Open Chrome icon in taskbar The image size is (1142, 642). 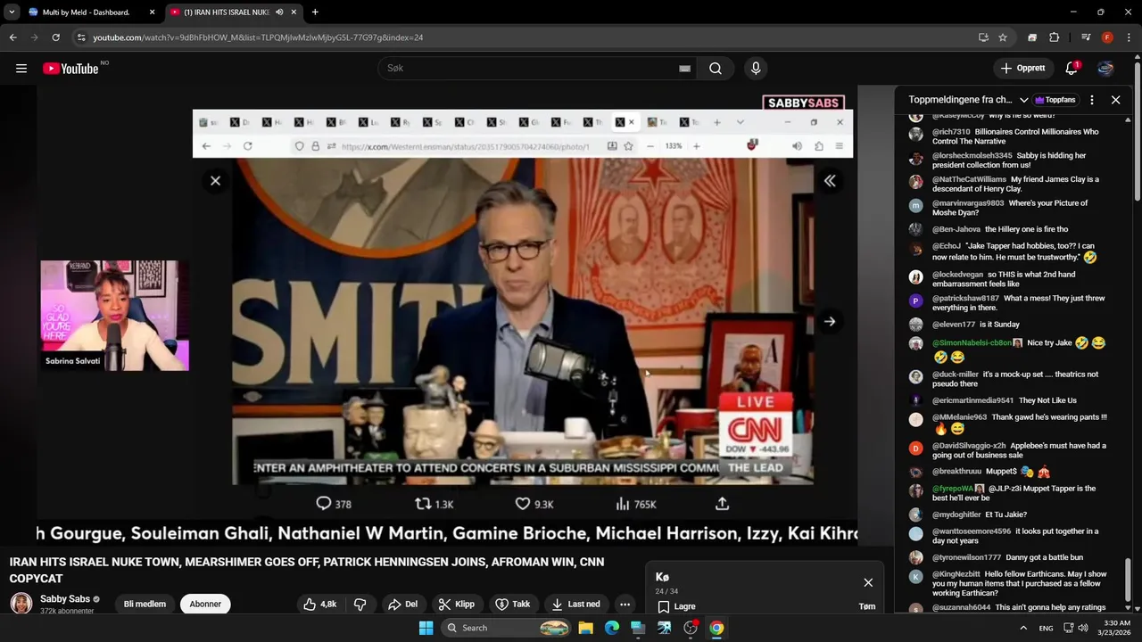716,628
